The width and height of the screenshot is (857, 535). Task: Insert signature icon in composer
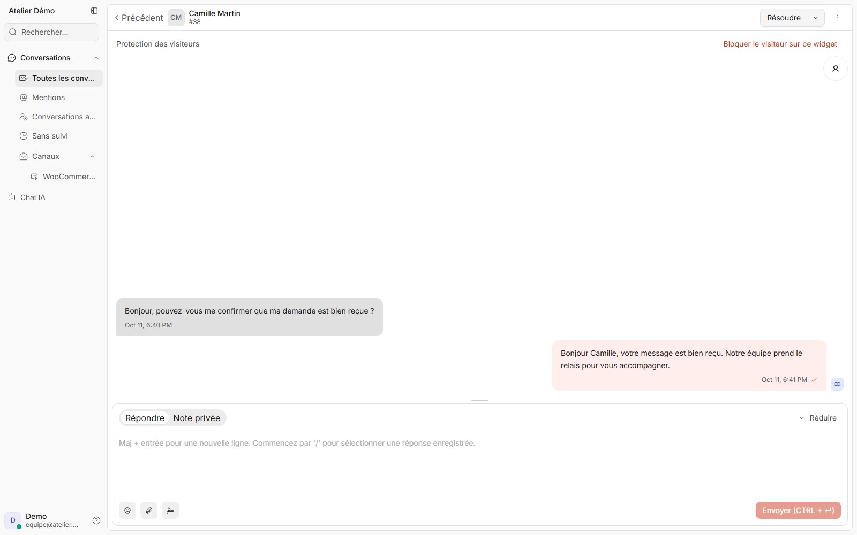click(170, 510)
